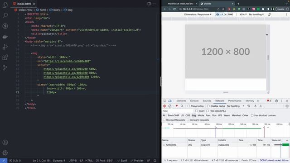Toggle the network filter funnel icon
Screen dimensions: 290x163
coord(177,106)
